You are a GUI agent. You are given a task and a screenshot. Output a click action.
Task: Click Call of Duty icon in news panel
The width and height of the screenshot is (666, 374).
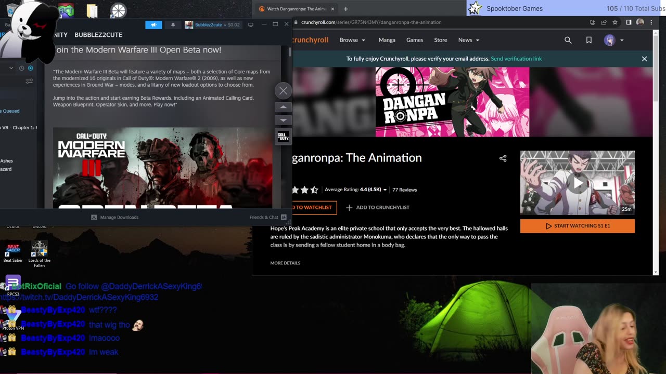283,137
